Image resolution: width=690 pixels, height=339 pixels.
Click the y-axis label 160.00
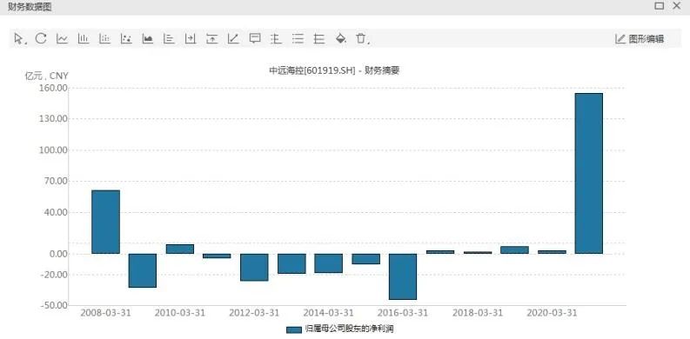click(x=53, y=88)
